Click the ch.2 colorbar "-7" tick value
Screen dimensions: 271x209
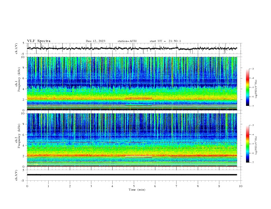pos(253,162)
